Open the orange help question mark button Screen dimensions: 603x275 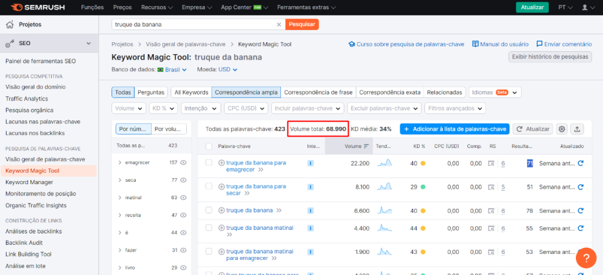(x=586, y=258)
